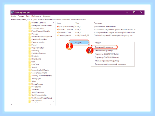The height and width of the screenshot is (116, 155).
Task: Expand the Parental Controls key
Action: 27,23
